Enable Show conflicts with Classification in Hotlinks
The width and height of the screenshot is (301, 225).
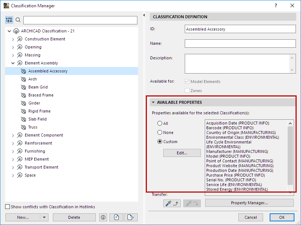(8, 207)
